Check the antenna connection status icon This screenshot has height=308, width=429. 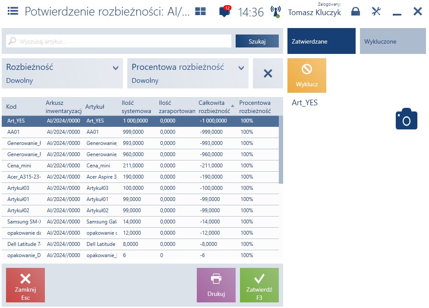[275, 12]
